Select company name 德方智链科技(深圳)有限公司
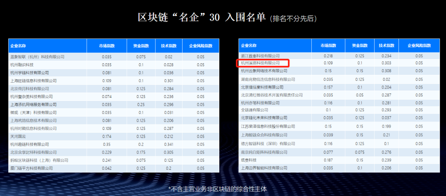Screen dimensions: 446x196 pos(268,143)
